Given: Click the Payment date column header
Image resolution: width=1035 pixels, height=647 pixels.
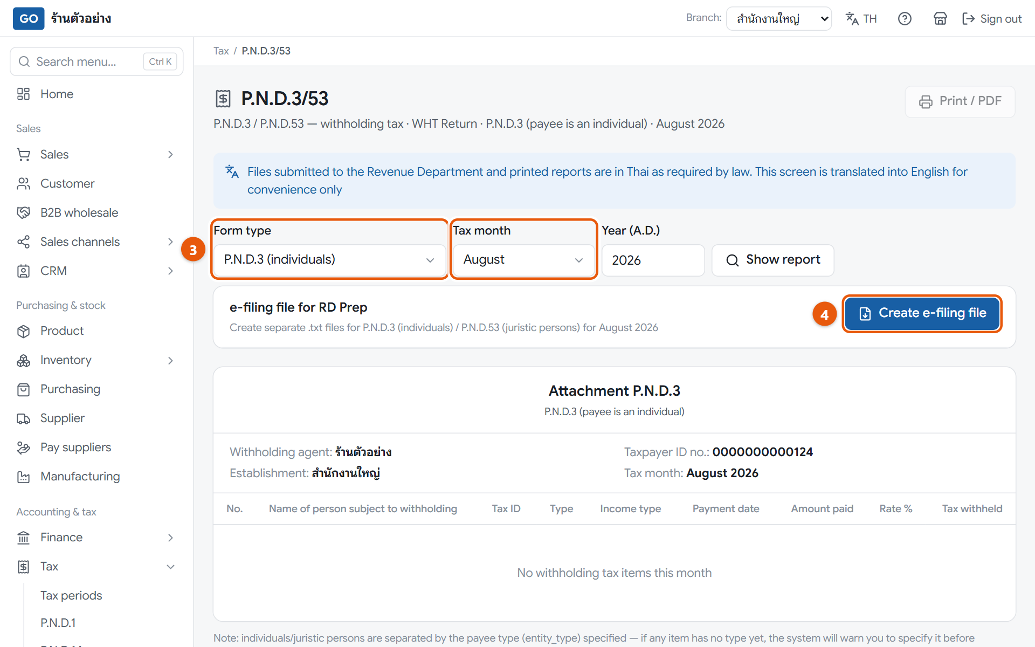Looking at the screenshot, I should pos(726,508).
